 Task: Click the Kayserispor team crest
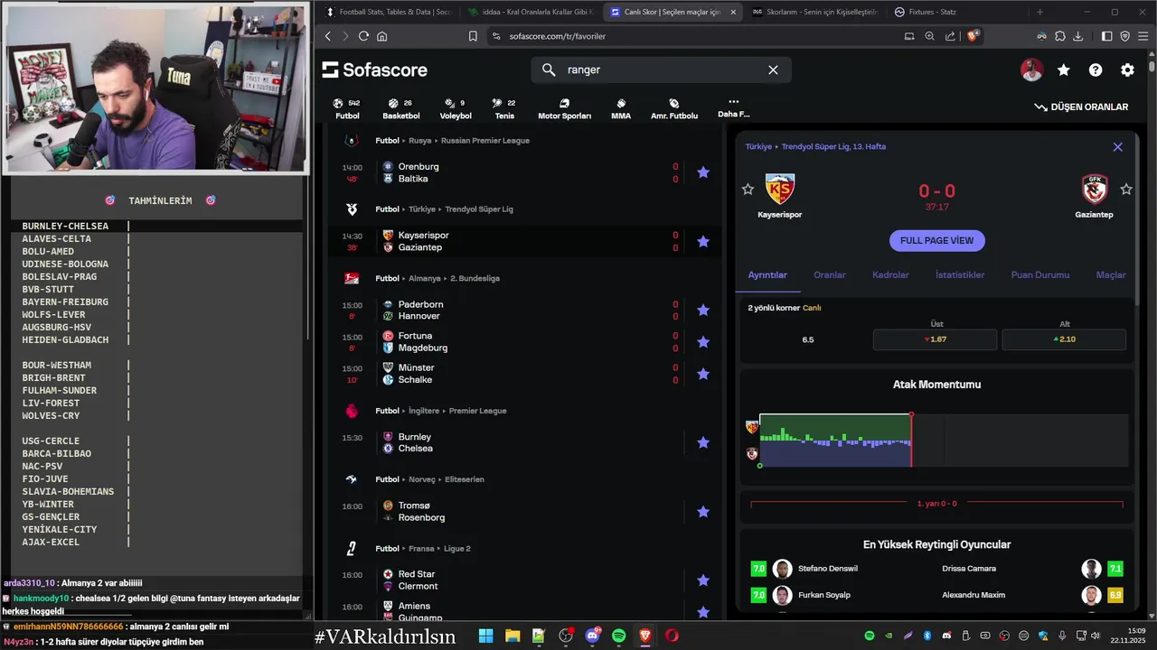[x=779, y=189]
